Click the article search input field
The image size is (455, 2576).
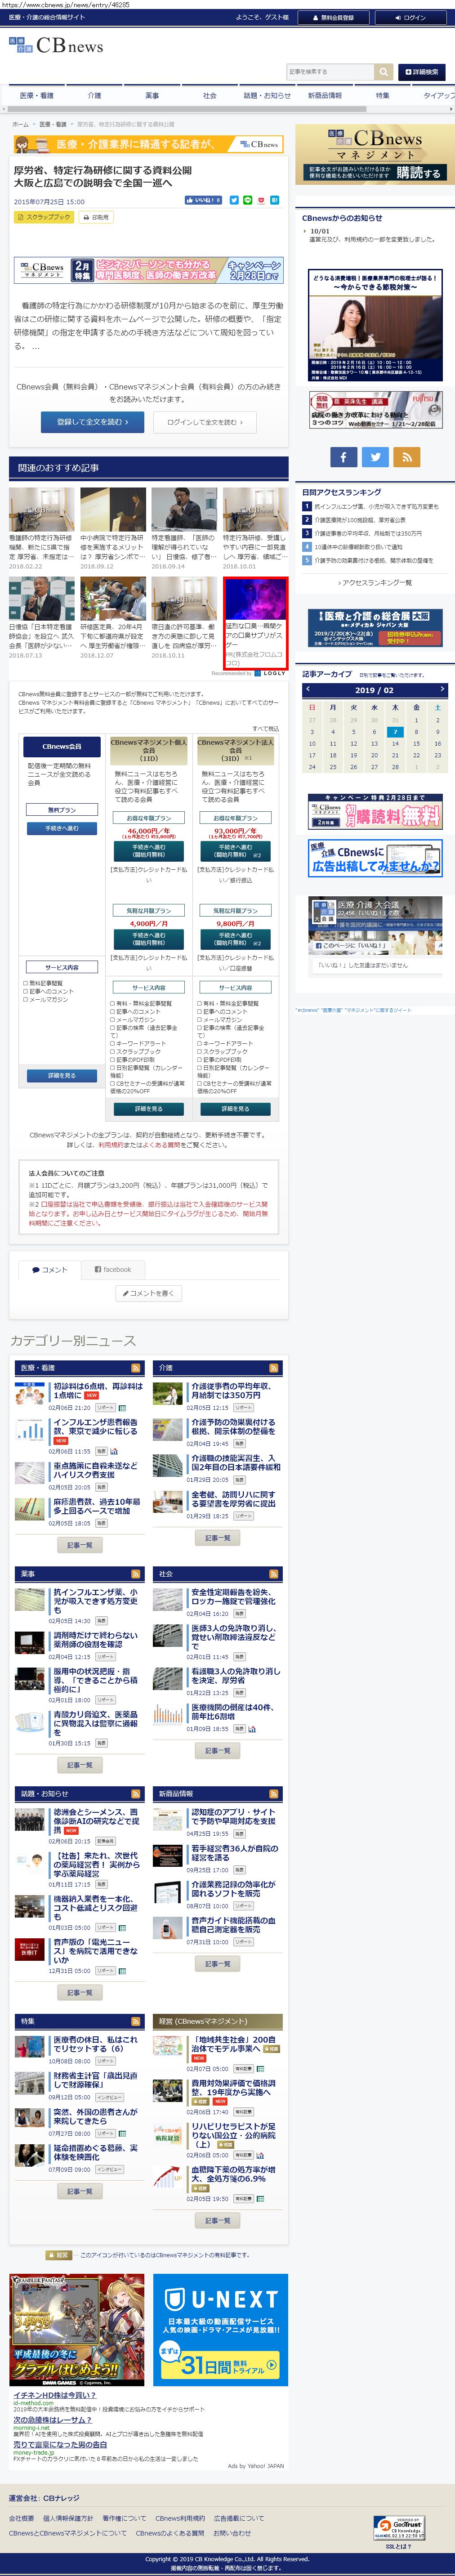click(x=330, y=72)
